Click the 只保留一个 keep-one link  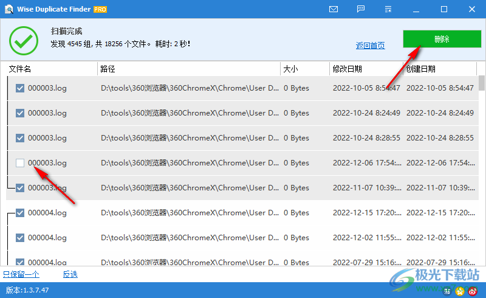coord(21,274)
